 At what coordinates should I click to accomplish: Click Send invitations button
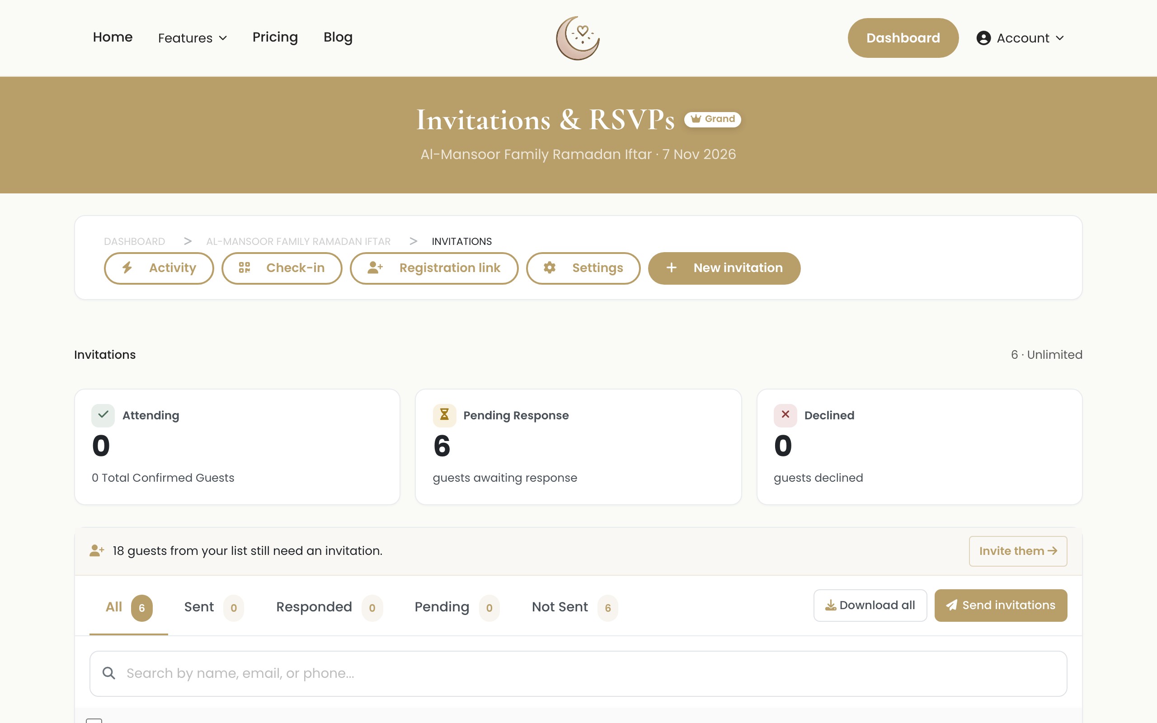[x=1001, y=606]
